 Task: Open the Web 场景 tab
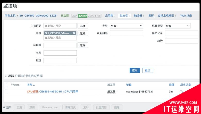(x=186, y=16)
